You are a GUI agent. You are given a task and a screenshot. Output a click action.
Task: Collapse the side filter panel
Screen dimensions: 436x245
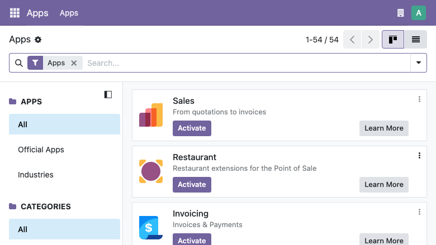108,95
